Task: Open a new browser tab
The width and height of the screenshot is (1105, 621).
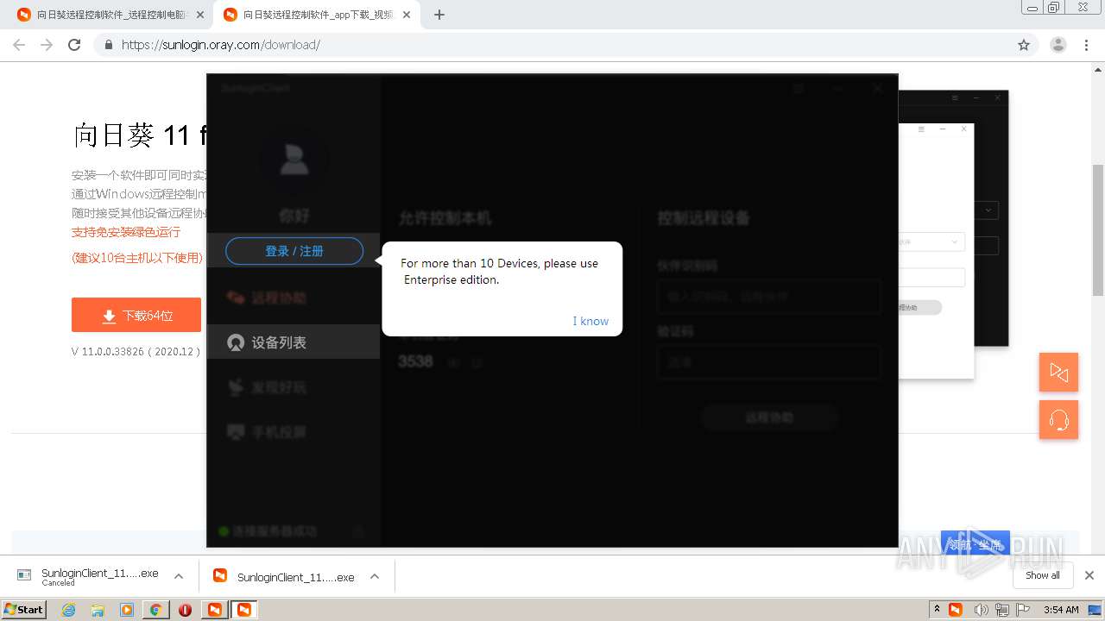Action: 439,15
